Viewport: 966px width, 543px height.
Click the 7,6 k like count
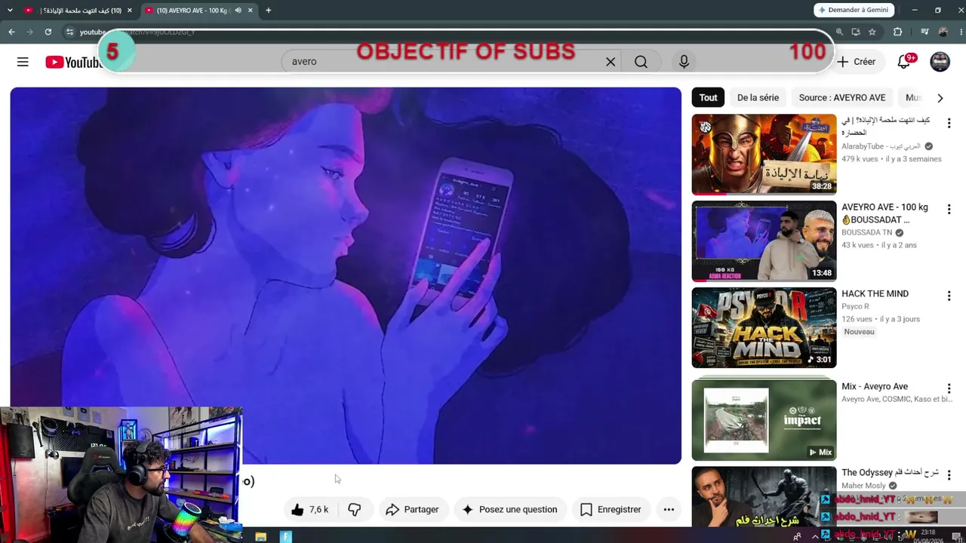tap(318, 510)
